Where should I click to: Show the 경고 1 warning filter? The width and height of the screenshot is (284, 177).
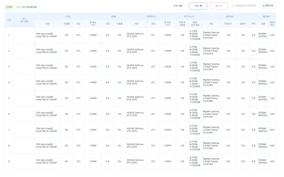coord(218,6)
